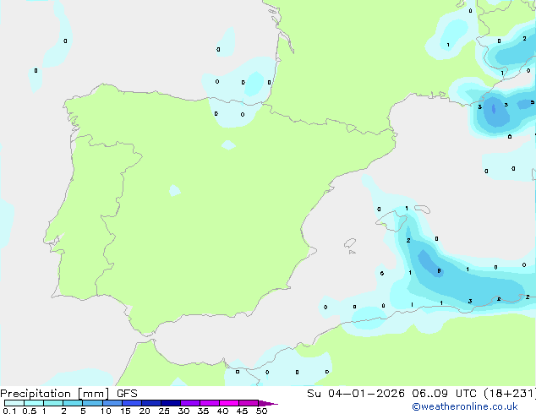Choose the 20–25 mm legend color swatch
Viewport: 536px width, 414px height.
[x=151, y=403]
